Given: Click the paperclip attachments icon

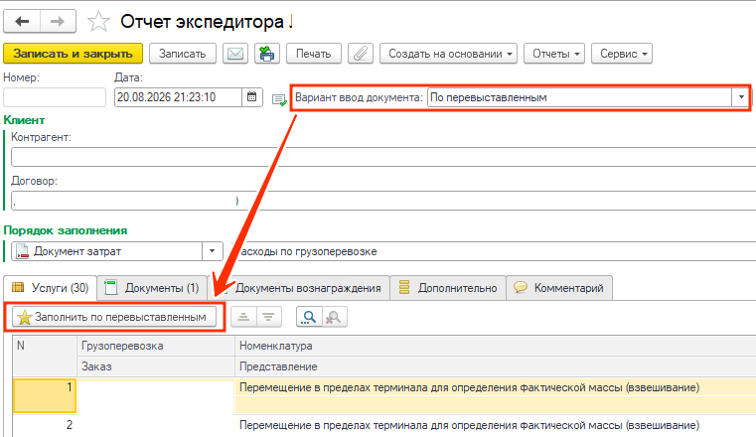Looking at the screenshot, I should pyautogui.click(x=361, y=54).
